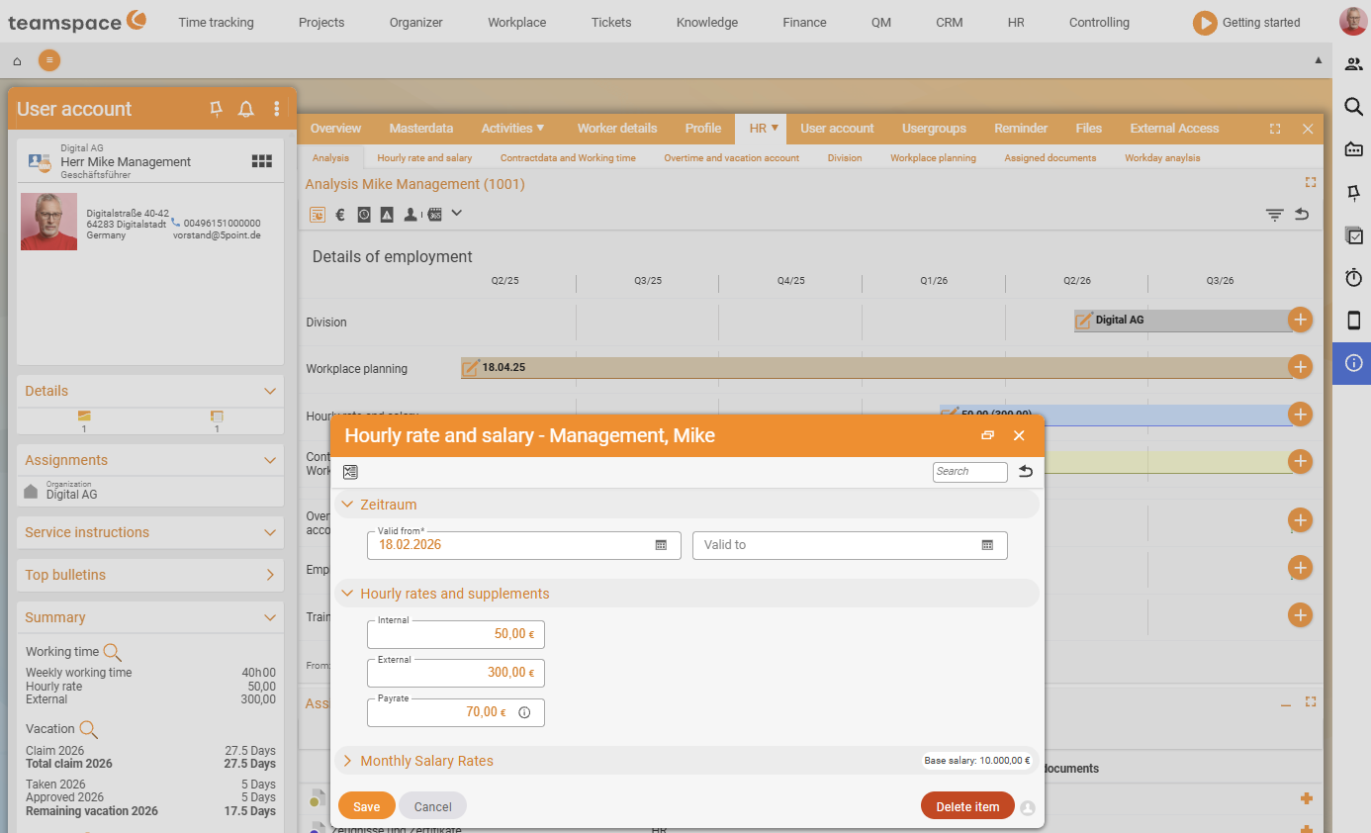Open the Hourly rate and salary subtab
The image size is (1371, 833).
[424, 158]
